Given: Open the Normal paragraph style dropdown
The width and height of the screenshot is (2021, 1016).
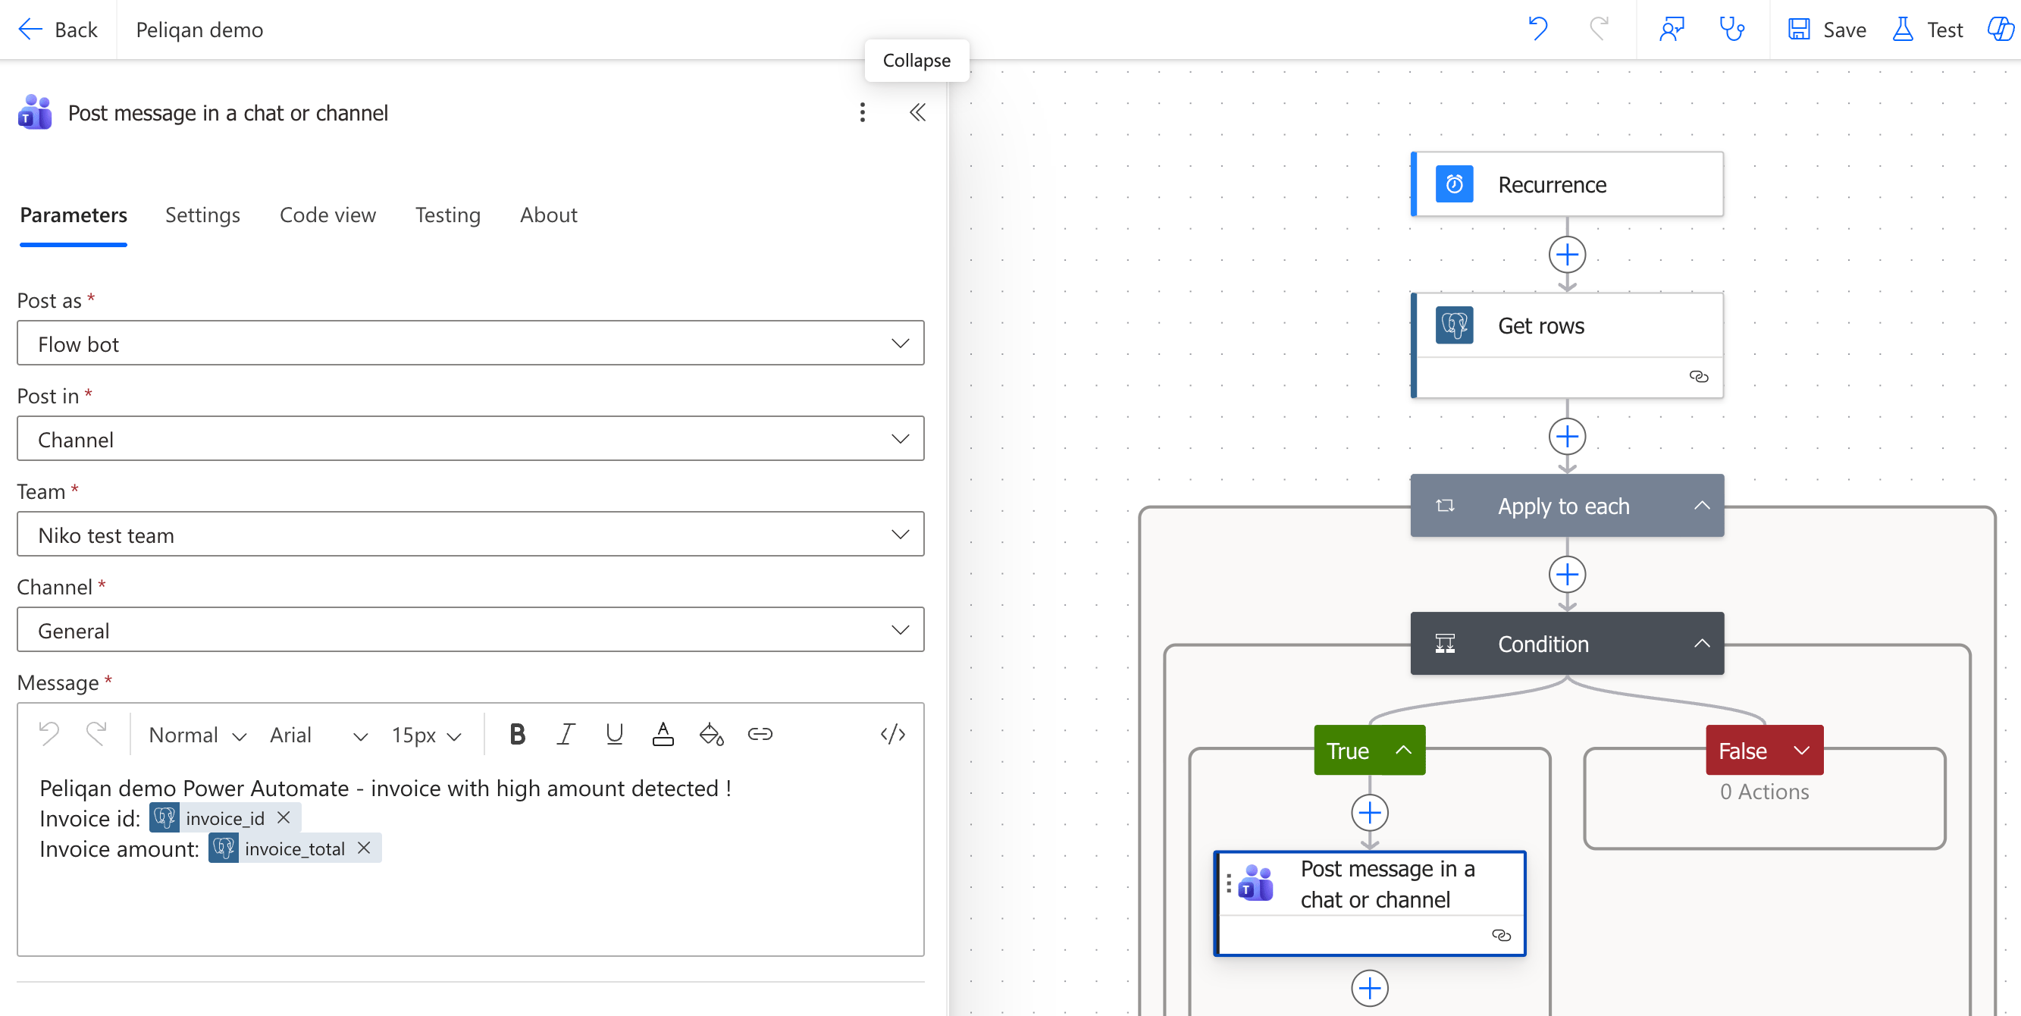Looking at the screenshot, I should coord(198,735).
